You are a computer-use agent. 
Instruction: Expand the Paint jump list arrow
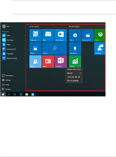pyautogui.click(x=25, y=36)
